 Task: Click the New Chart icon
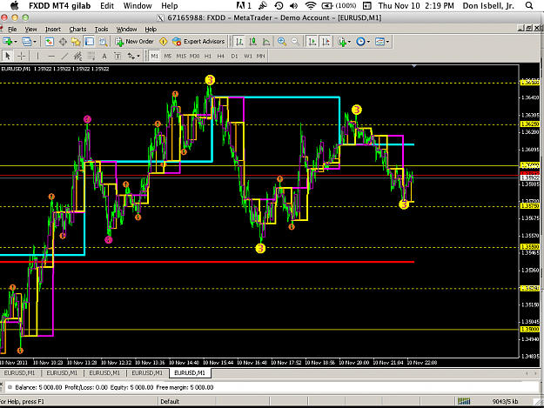pyautogui.click(x=7, y=42)
